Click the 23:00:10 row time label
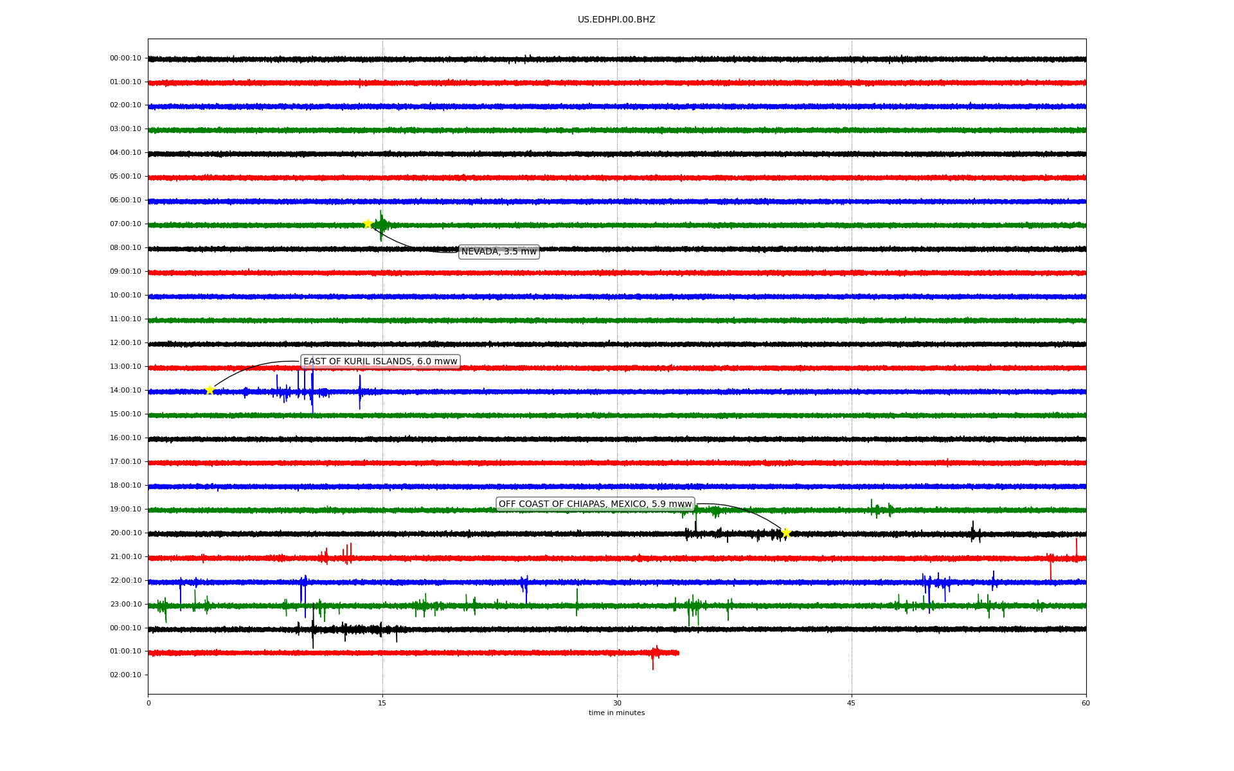The image size is (1234, 771). click(x=125, y=605)
